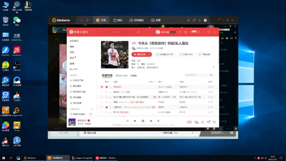Open the playlist creator profile link
286x161 pixels.
tap(142, 48)
